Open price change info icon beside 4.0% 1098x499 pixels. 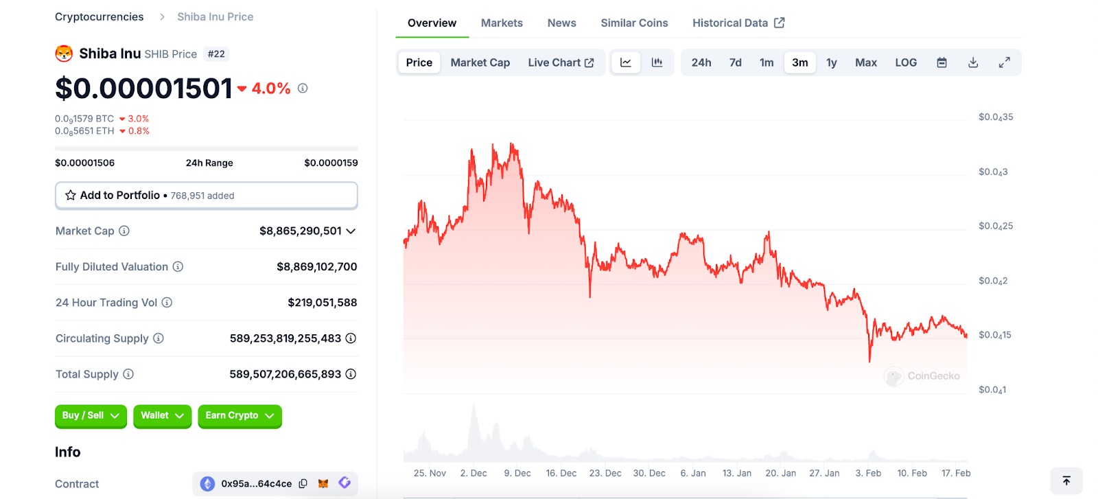(x=303, y=88)
